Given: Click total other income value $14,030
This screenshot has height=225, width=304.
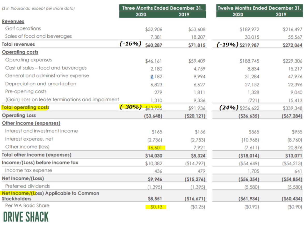Looking at the screenshot, I should [154, 156].
